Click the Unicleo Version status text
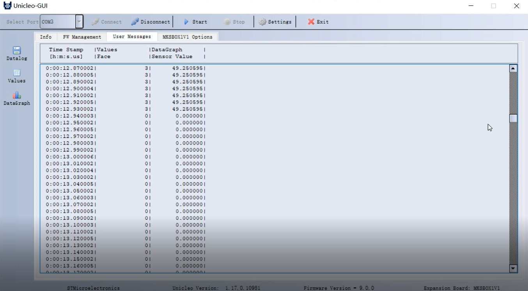Image resolution: width=528 pixels, height=291 pixels. click(216, 288)
